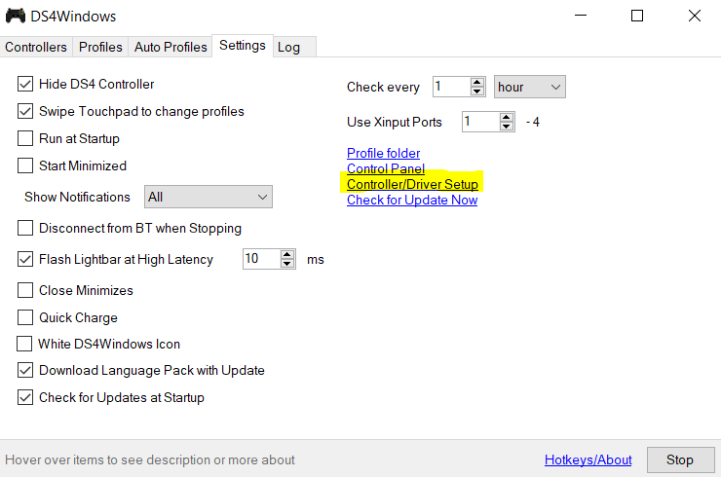Increase the Check every value
This screenshot has height=477, width=721.
pyautogui.click(x=477, y=82)
